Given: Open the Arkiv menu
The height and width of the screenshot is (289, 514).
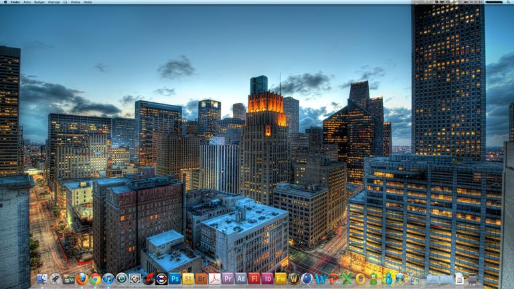Looking at the screenshot, I should (x=27, y=2).
